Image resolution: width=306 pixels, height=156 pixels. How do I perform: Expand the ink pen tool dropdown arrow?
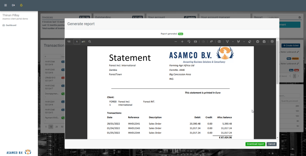[x=243, y=42]
